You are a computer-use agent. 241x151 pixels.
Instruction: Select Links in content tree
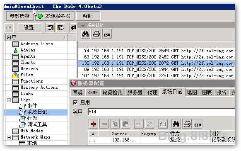click(27, 94)
